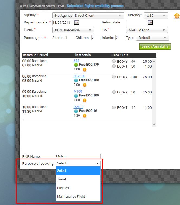Click the Search Availability button
Screen dimensions: 180x205
(155, 46)
